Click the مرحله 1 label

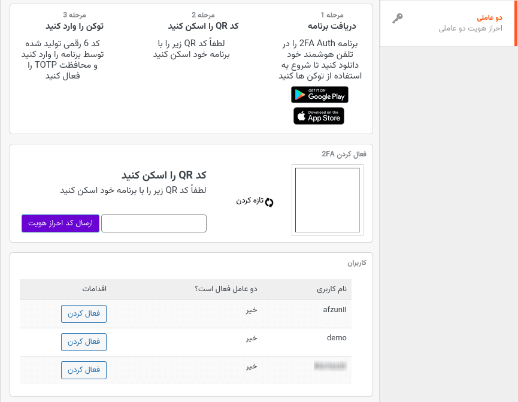332,15
